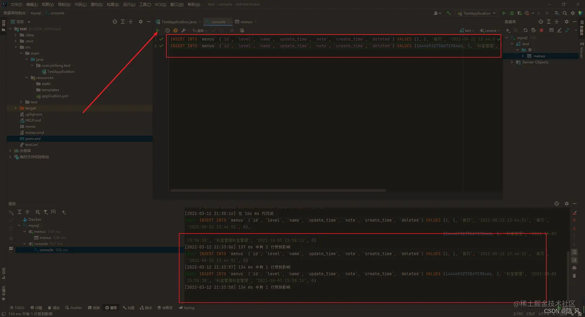Screen dimensions: 585x317
Task: Open console settings wrench icon
Action: click(x=183, y=31)
